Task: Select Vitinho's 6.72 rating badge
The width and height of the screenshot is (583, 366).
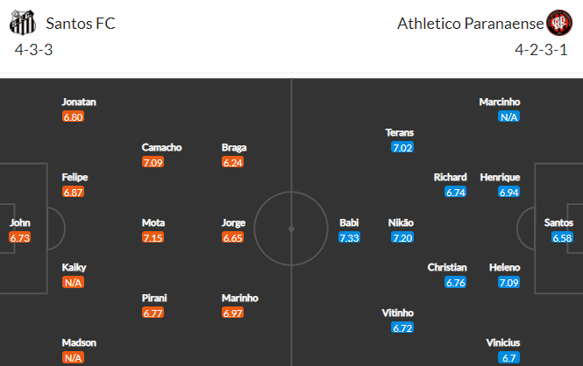Action: point(402,328)
